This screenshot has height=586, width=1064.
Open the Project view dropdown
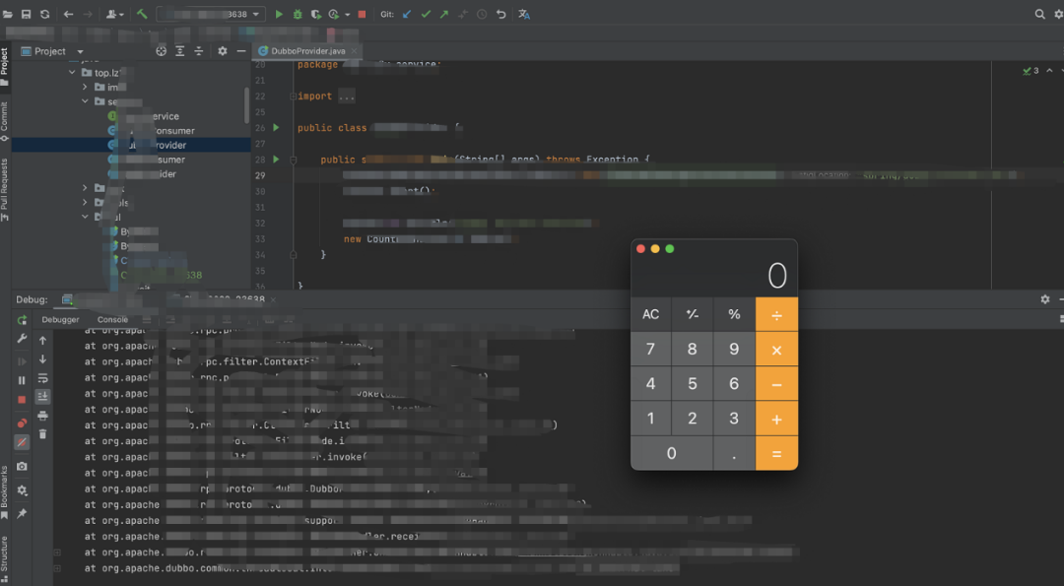click(x=80, y=51)
